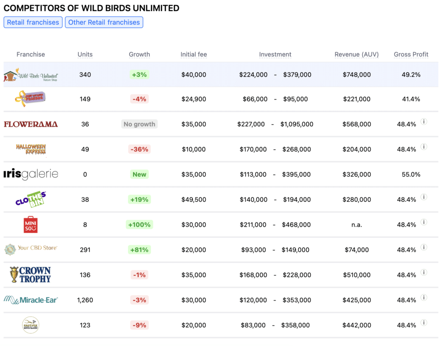Click the $49,500 initial fee
This screenshot has width=441, height=346.
coord(193,199)
